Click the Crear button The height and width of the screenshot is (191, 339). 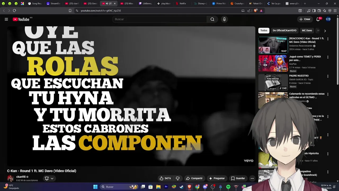305,19
